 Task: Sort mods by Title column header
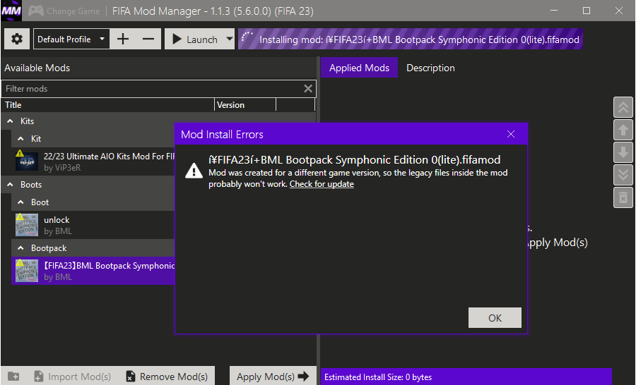click(107, 105)
